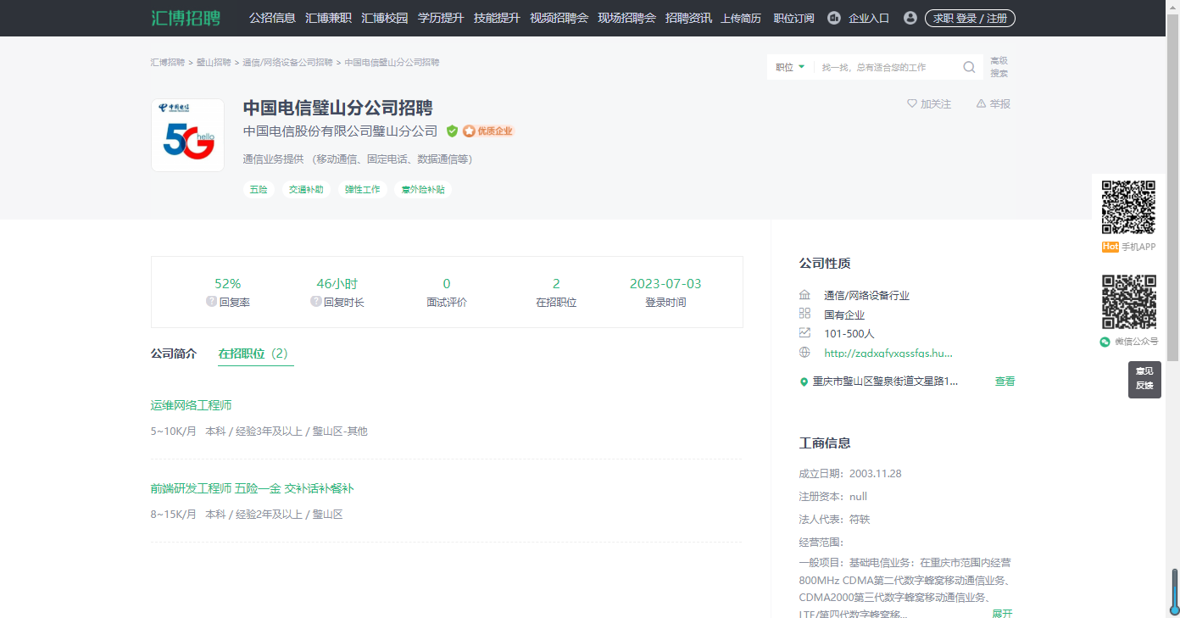
Task: Switch to the 在招职位（2）tab
Action: tap(256, 354)
